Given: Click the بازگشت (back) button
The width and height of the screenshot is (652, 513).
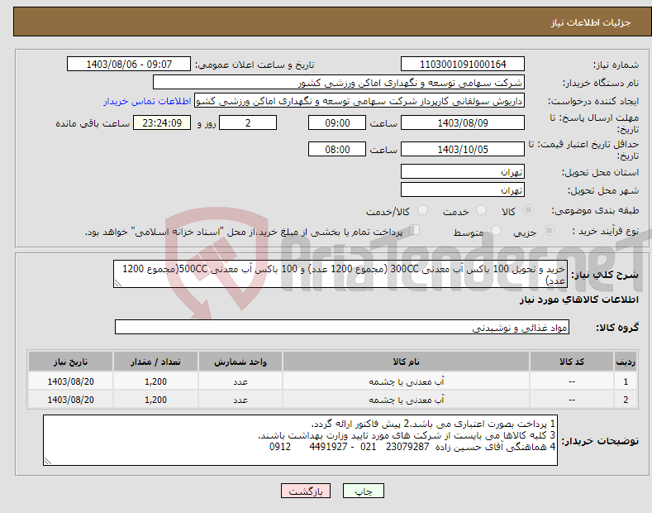Looking at the screenshot, I should point(306,491).
